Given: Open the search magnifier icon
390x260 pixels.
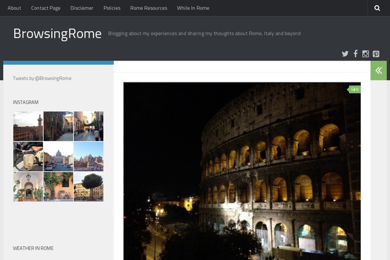Looking at the screenshot, I should 377,8.
